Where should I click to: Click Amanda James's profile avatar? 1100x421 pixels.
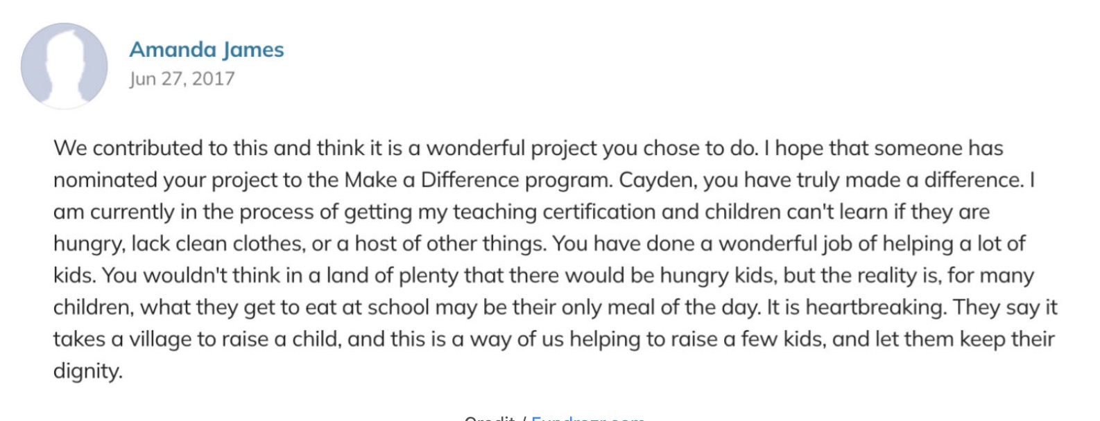click(65, 66)
